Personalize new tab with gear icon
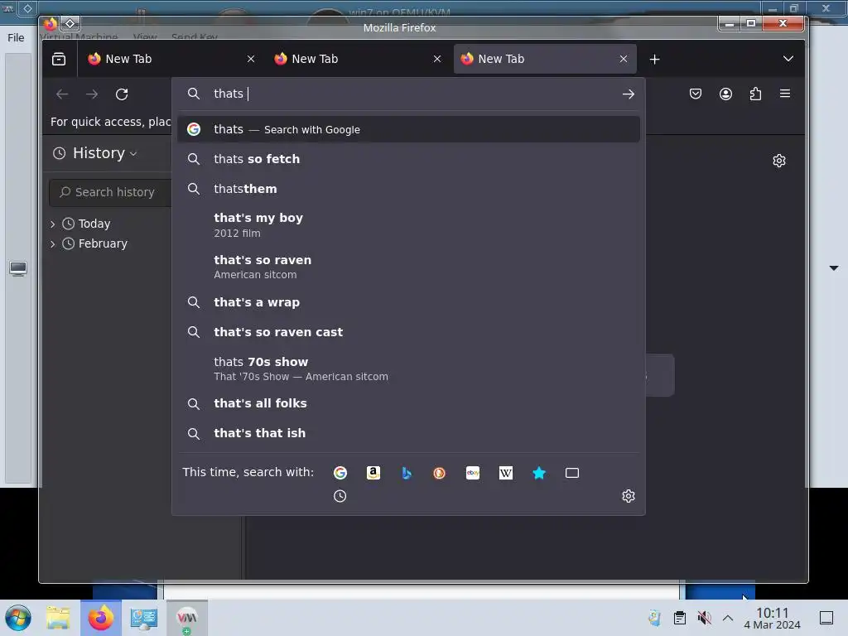Screen dimensions: 848x636 click(778, 161)
